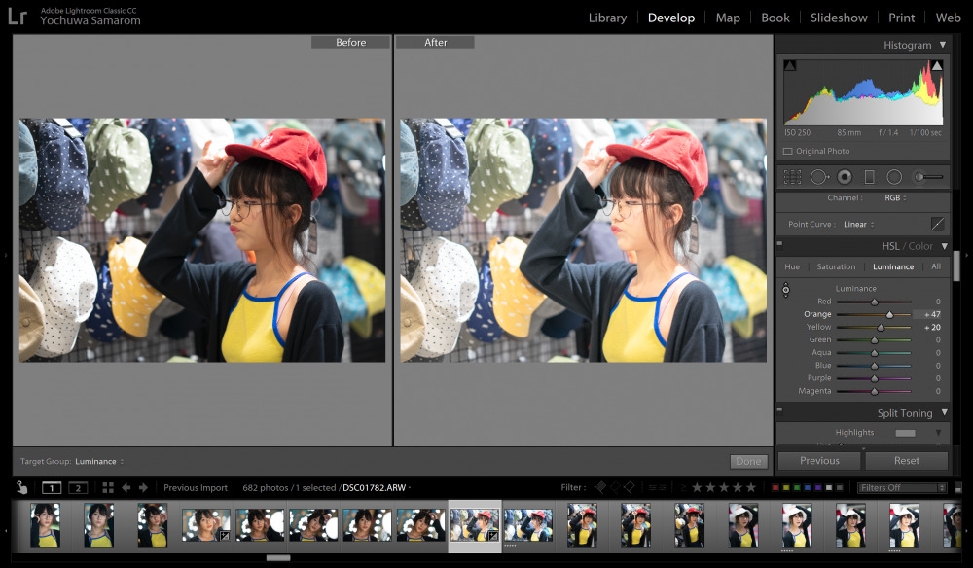Choose the Red Eye Correction tool
This screenshot has width=973, height=568.
pyautogui.click(x=845, y=177)
